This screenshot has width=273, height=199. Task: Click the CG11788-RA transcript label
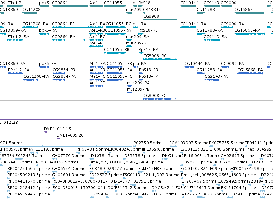(209, 30)
